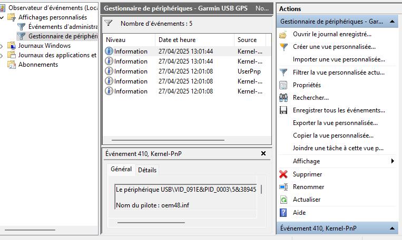Screen dimensions: 402x240
Task: Click Créer une vue personnalisée…
Action: click(x=334, y=47)
